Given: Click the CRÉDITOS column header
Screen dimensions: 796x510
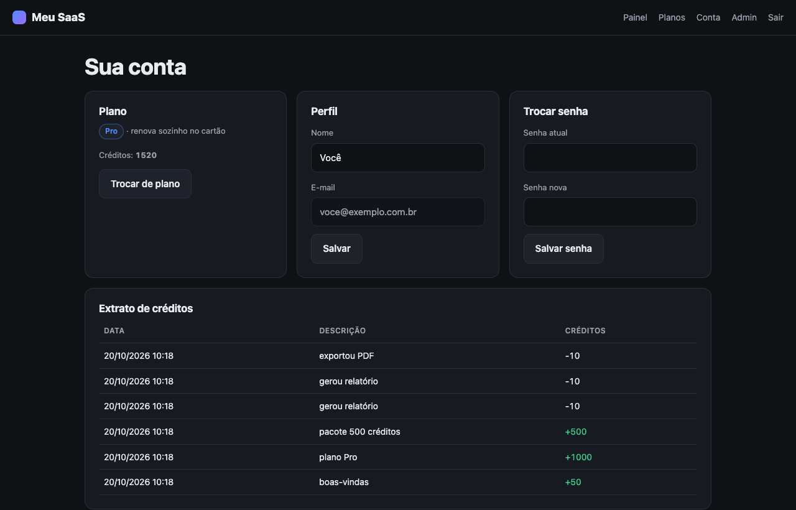Looking at the screenshot, I should point(585,331).
